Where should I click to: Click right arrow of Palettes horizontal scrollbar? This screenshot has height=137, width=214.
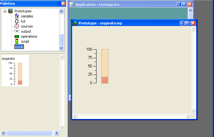[56, 133]
